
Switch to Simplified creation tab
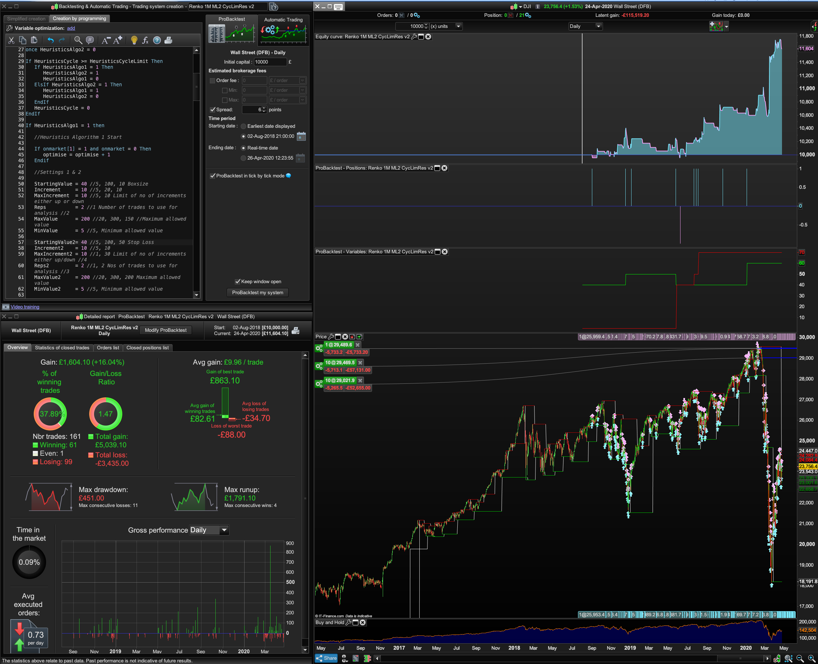tap(26, 19)
